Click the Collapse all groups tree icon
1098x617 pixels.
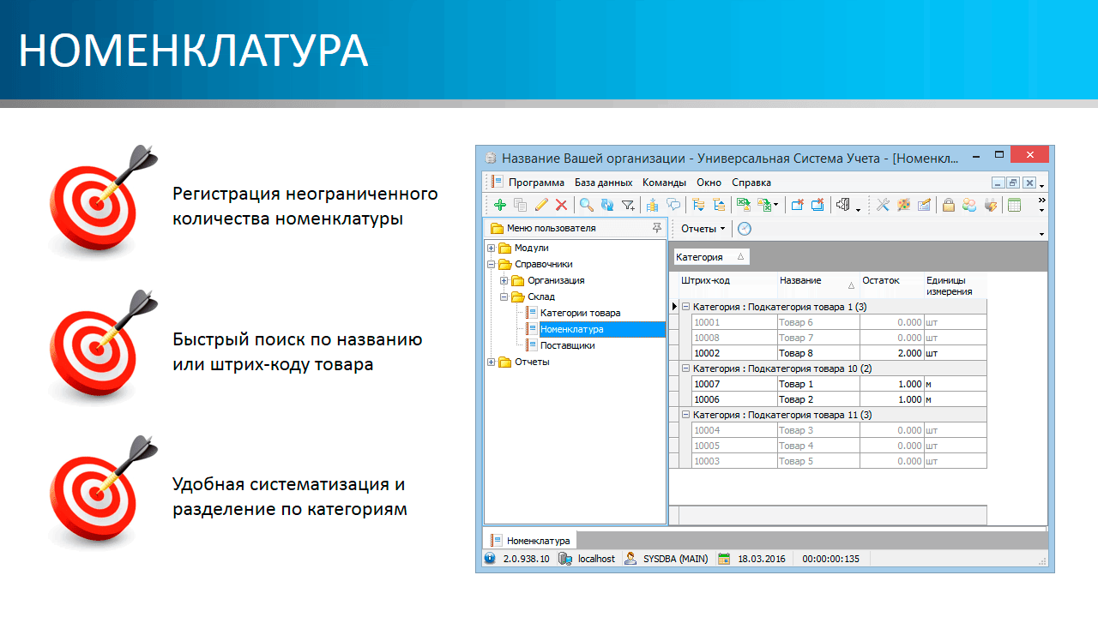coord(719,205)
